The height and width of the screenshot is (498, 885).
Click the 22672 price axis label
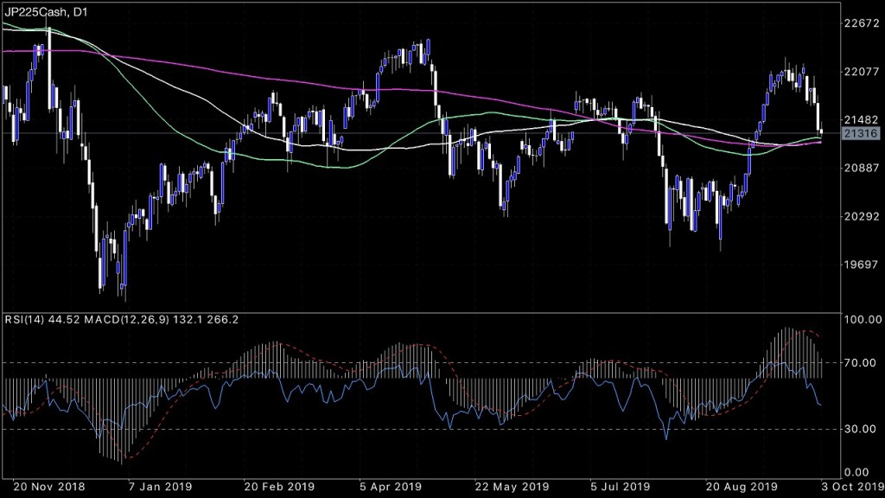click(x=861, y=23)
